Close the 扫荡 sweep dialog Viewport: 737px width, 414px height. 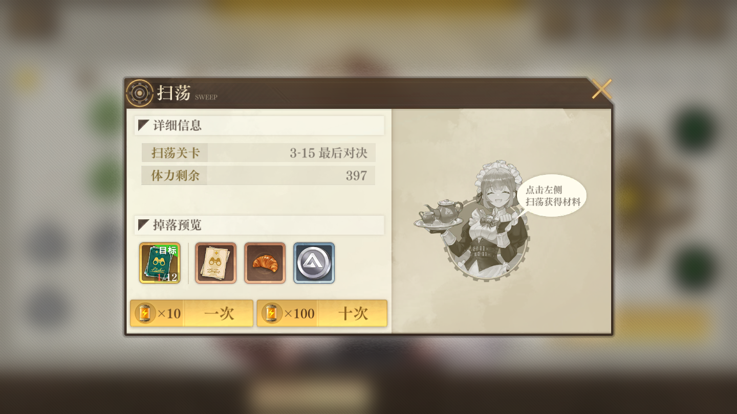602,89
